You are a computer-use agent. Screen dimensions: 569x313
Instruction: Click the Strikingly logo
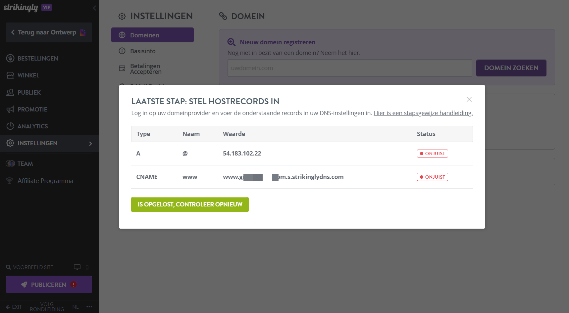click(x=21, y=7)
